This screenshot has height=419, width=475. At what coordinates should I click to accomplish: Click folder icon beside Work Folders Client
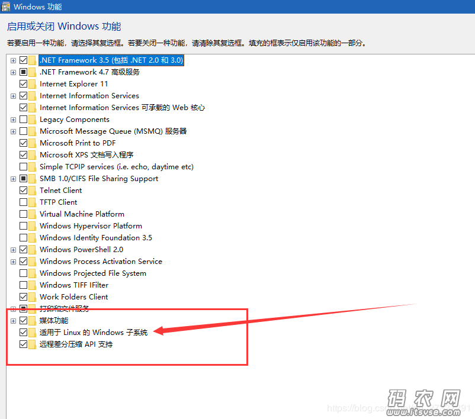point(33,296)
